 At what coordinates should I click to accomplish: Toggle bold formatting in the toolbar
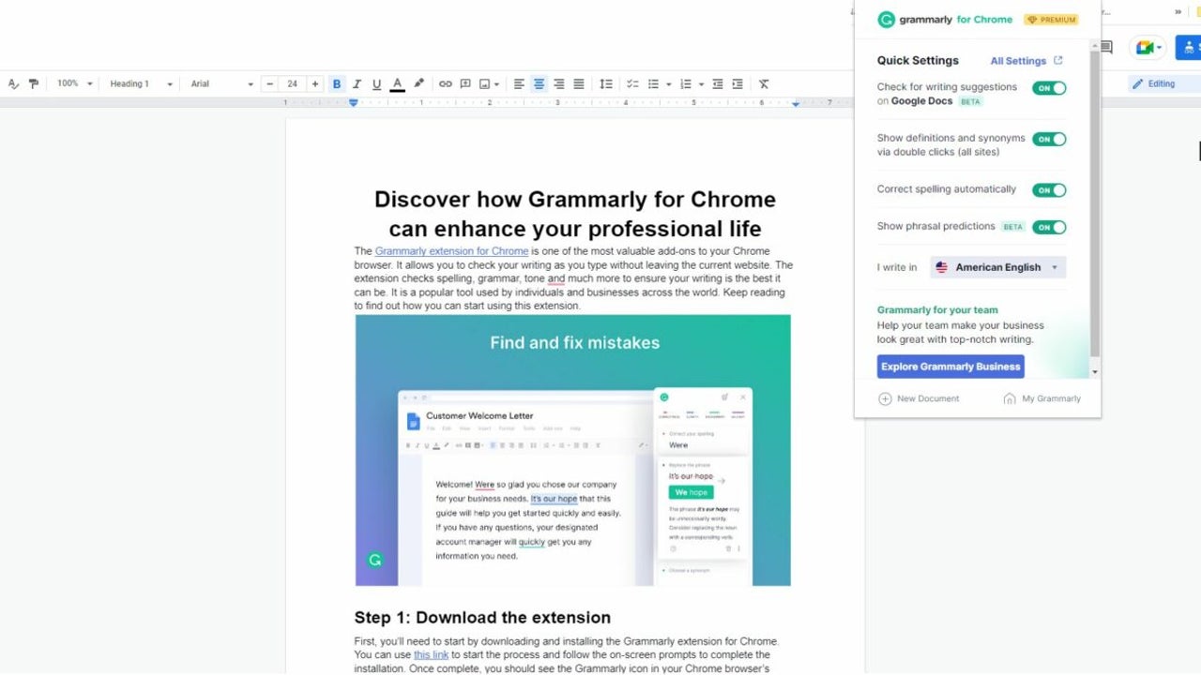click(337, 84)
